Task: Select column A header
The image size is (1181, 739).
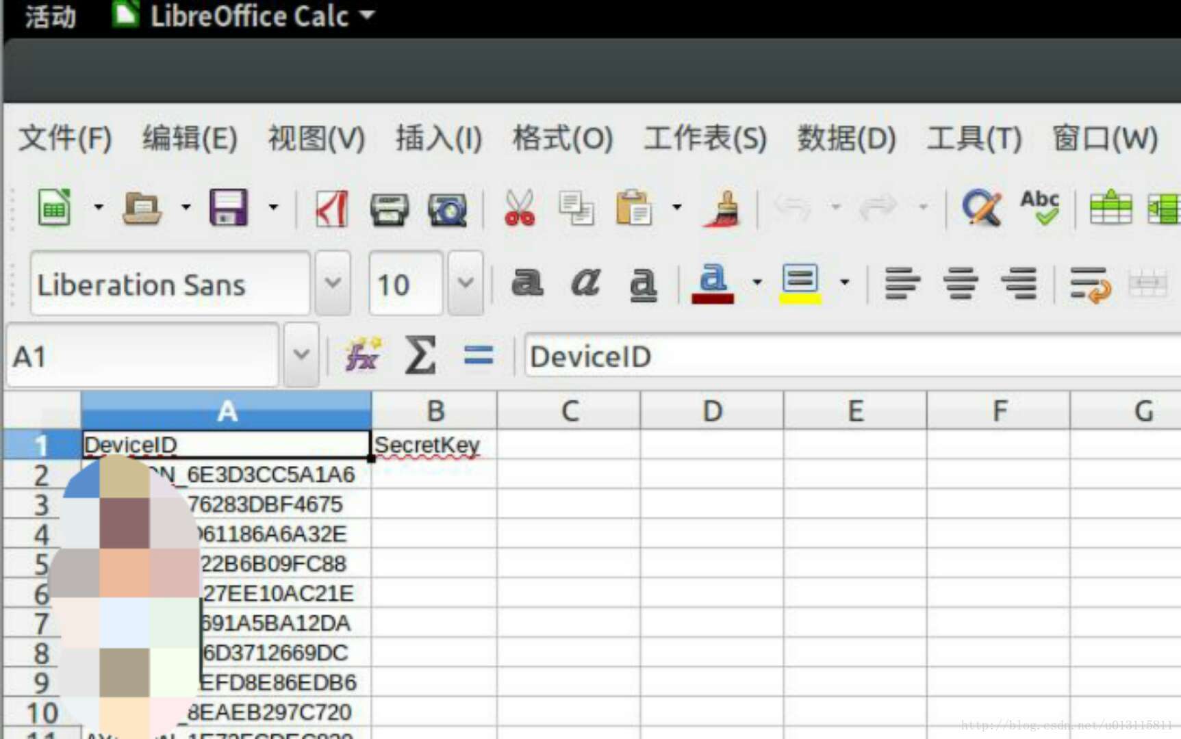Action: (x=227, y=411)
